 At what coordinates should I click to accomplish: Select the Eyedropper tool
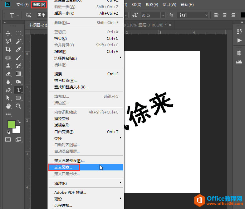click(18, 49)
